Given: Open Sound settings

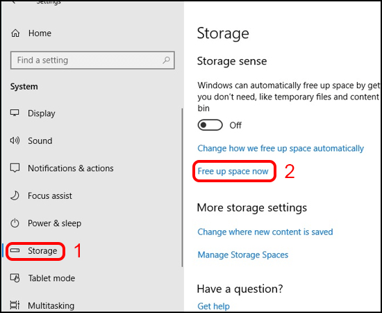Looking at the screenshot, I should point(40,141).
